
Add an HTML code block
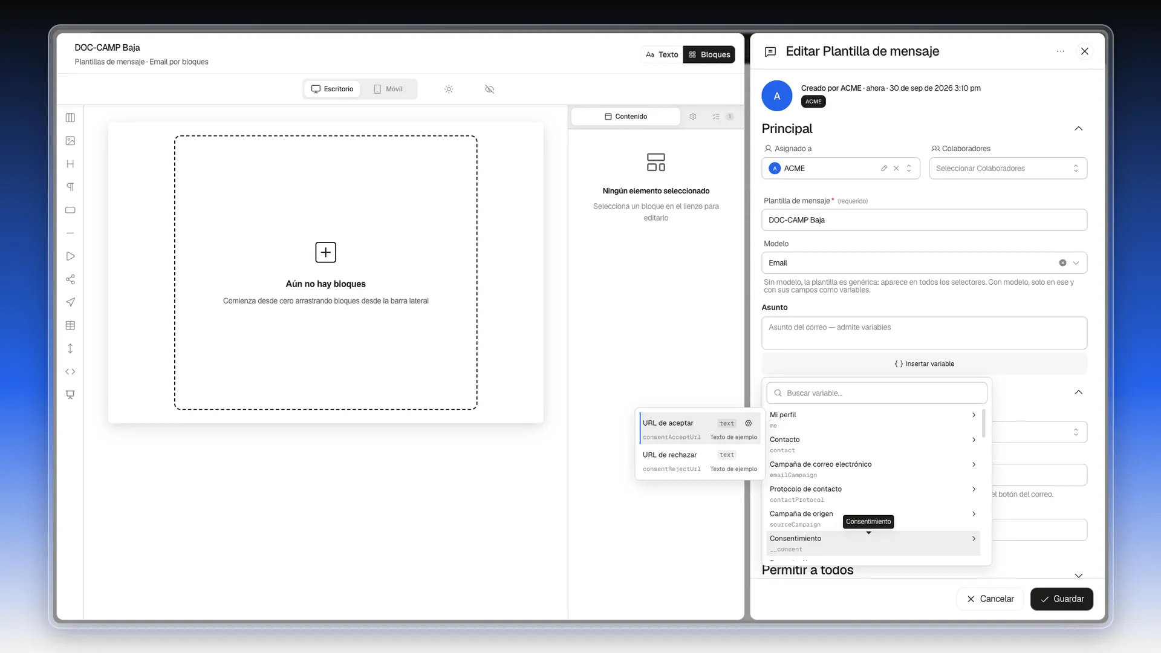point(70,372)
